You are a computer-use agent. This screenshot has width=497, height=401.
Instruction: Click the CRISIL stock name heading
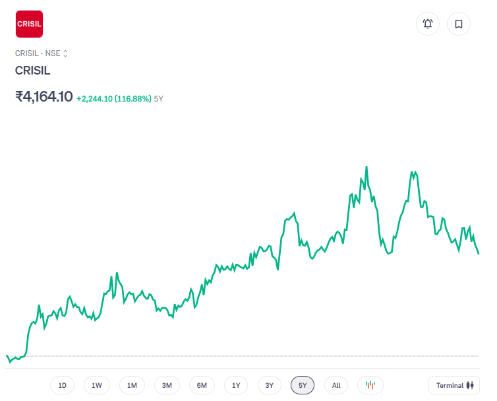pos(33,71)
